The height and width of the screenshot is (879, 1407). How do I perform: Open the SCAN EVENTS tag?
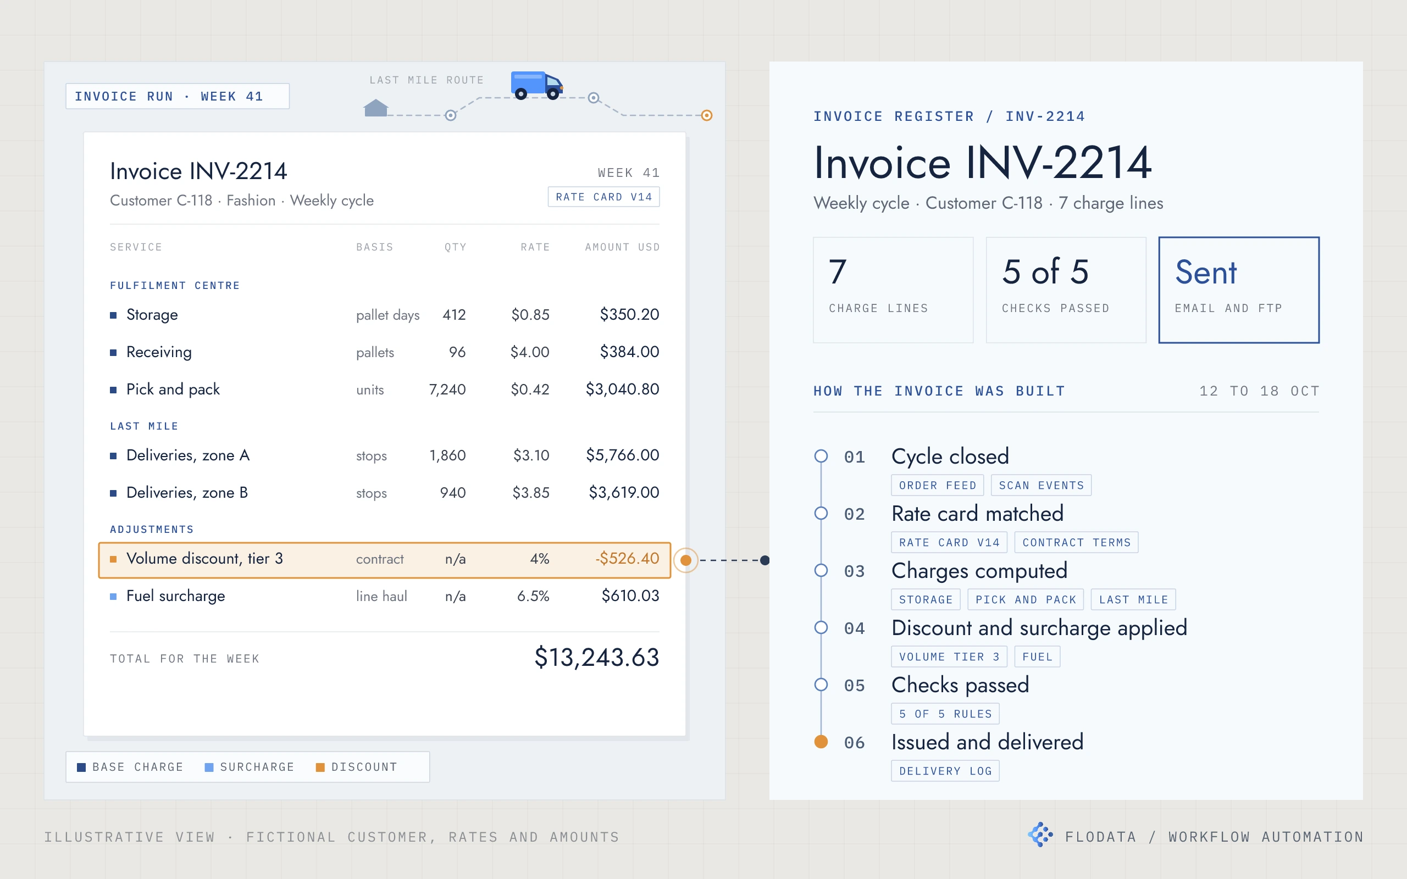click(1041, 486)
